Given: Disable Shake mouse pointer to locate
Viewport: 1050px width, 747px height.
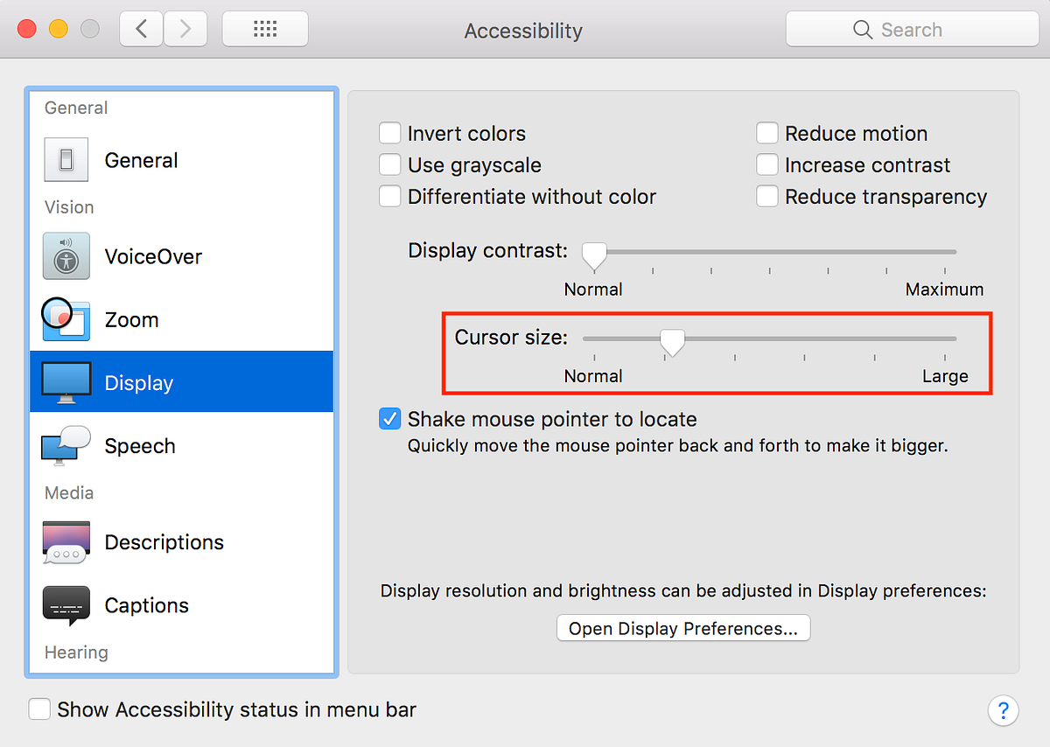Looking at the screenshot, I should [x=389, y=418].
